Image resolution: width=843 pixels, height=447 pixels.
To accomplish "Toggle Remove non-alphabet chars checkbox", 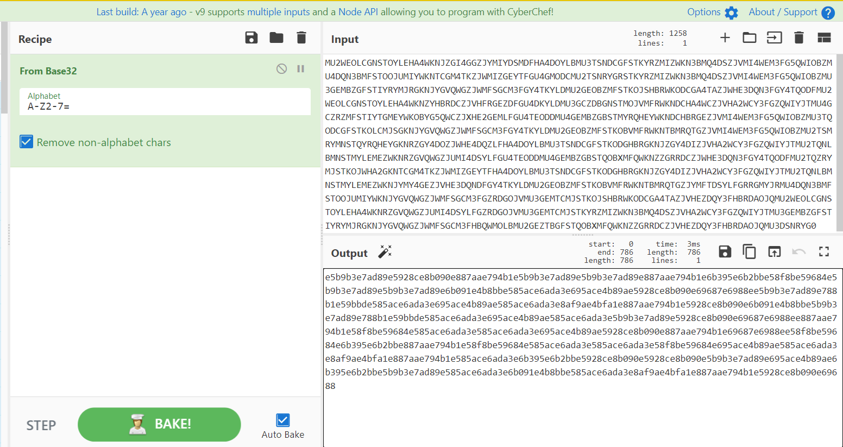I will click(x=27, y=142).
